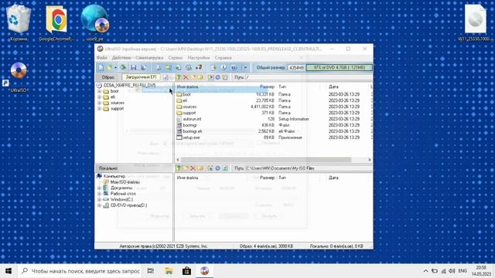Click the red X delete icon in image toolbar
The image size is (495, 278).
tap(186, 77)
